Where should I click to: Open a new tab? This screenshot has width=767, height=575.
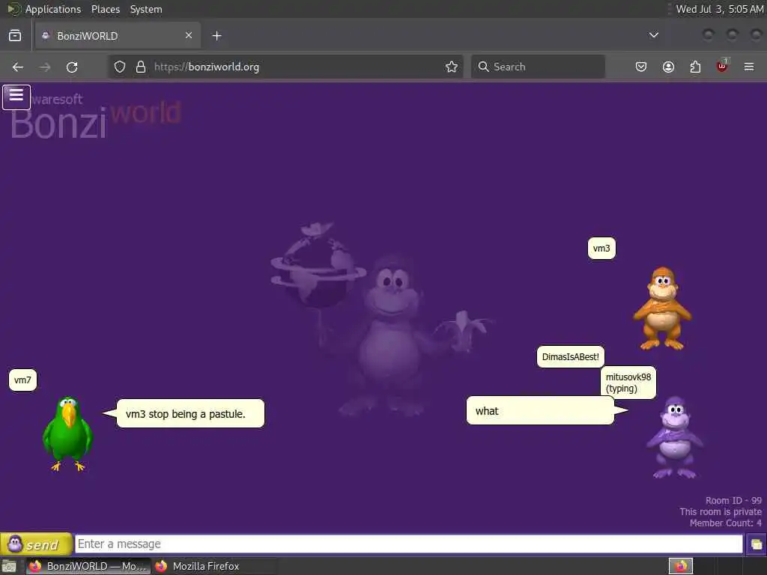[216, 36]
